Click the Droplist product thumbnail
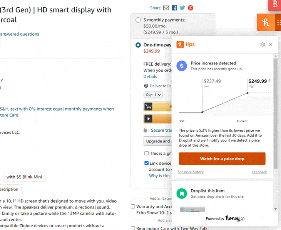The image size is (281, 230). click(x=192, y=209)
